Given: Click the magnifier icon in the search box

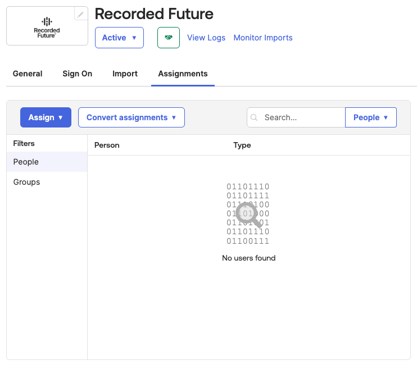Looking at the screenshot, I should 254,117.
